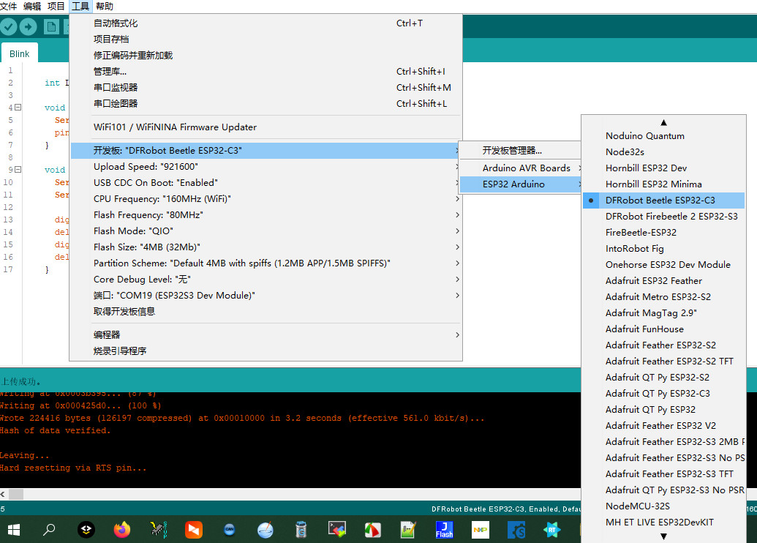This screenshot has height=543, width=757.
Task: Open 开发板管理器... boards manager
Action: 520,150
